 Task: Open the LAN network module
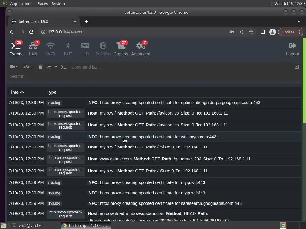click(33, 49)
